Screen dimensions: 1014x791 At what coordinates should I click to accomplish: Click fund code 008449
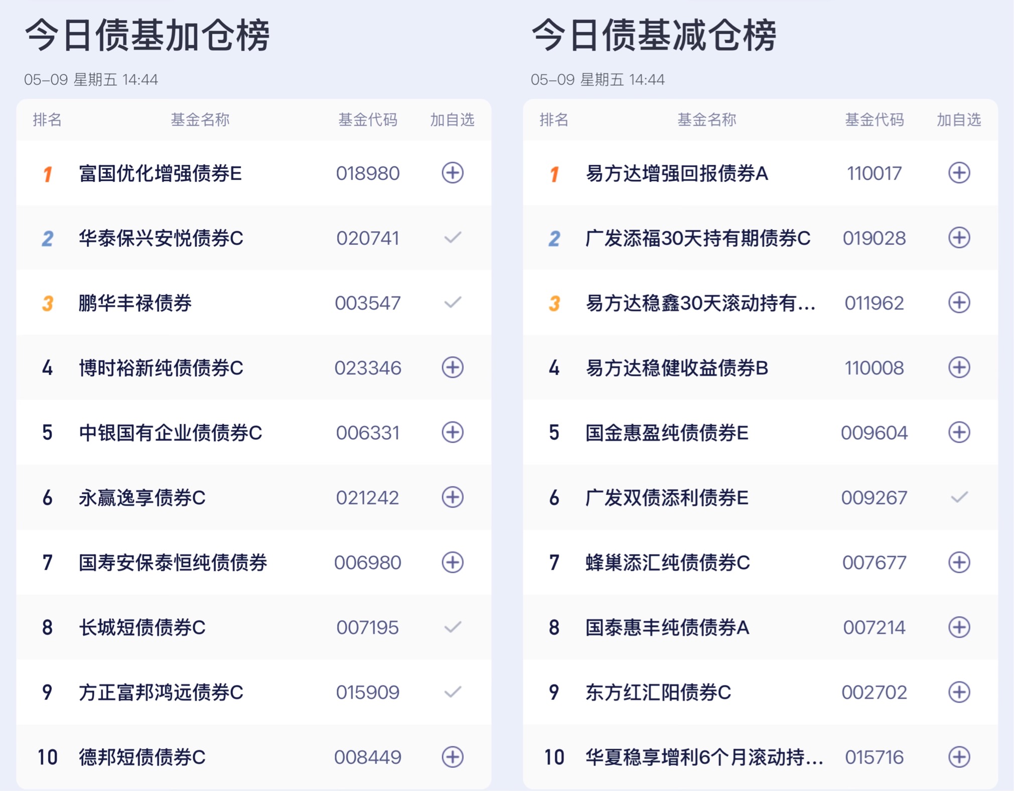point(368,757)
